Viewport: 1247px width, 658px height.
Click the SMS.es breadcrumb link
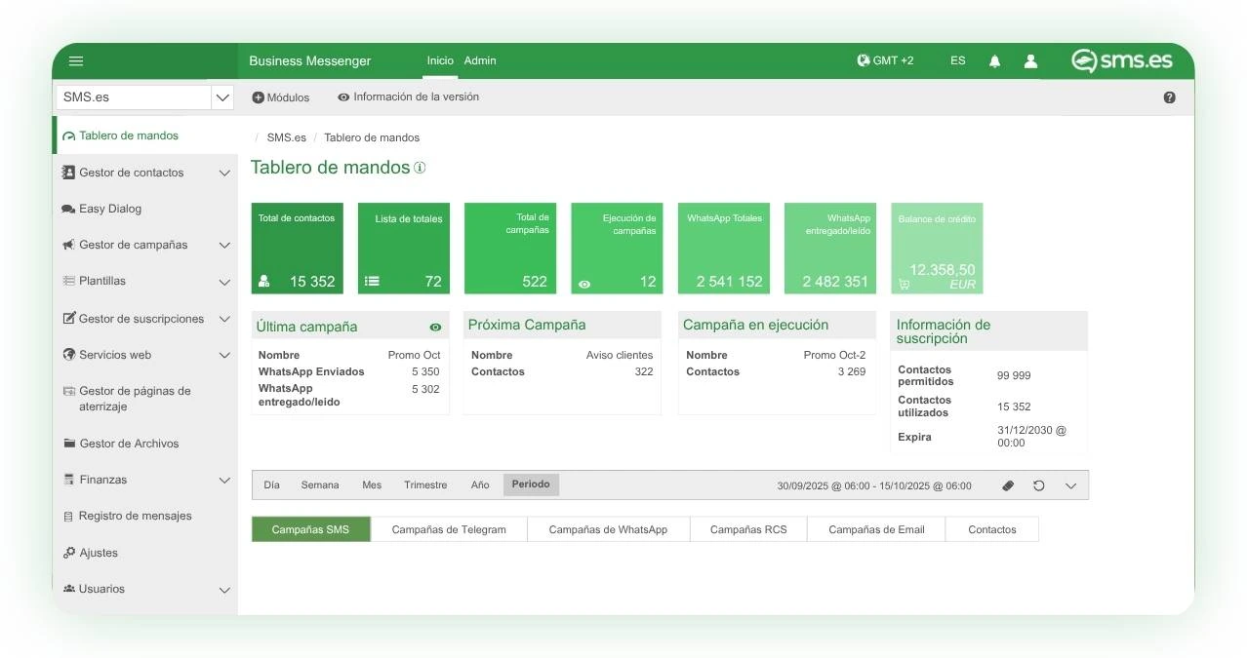287,137
